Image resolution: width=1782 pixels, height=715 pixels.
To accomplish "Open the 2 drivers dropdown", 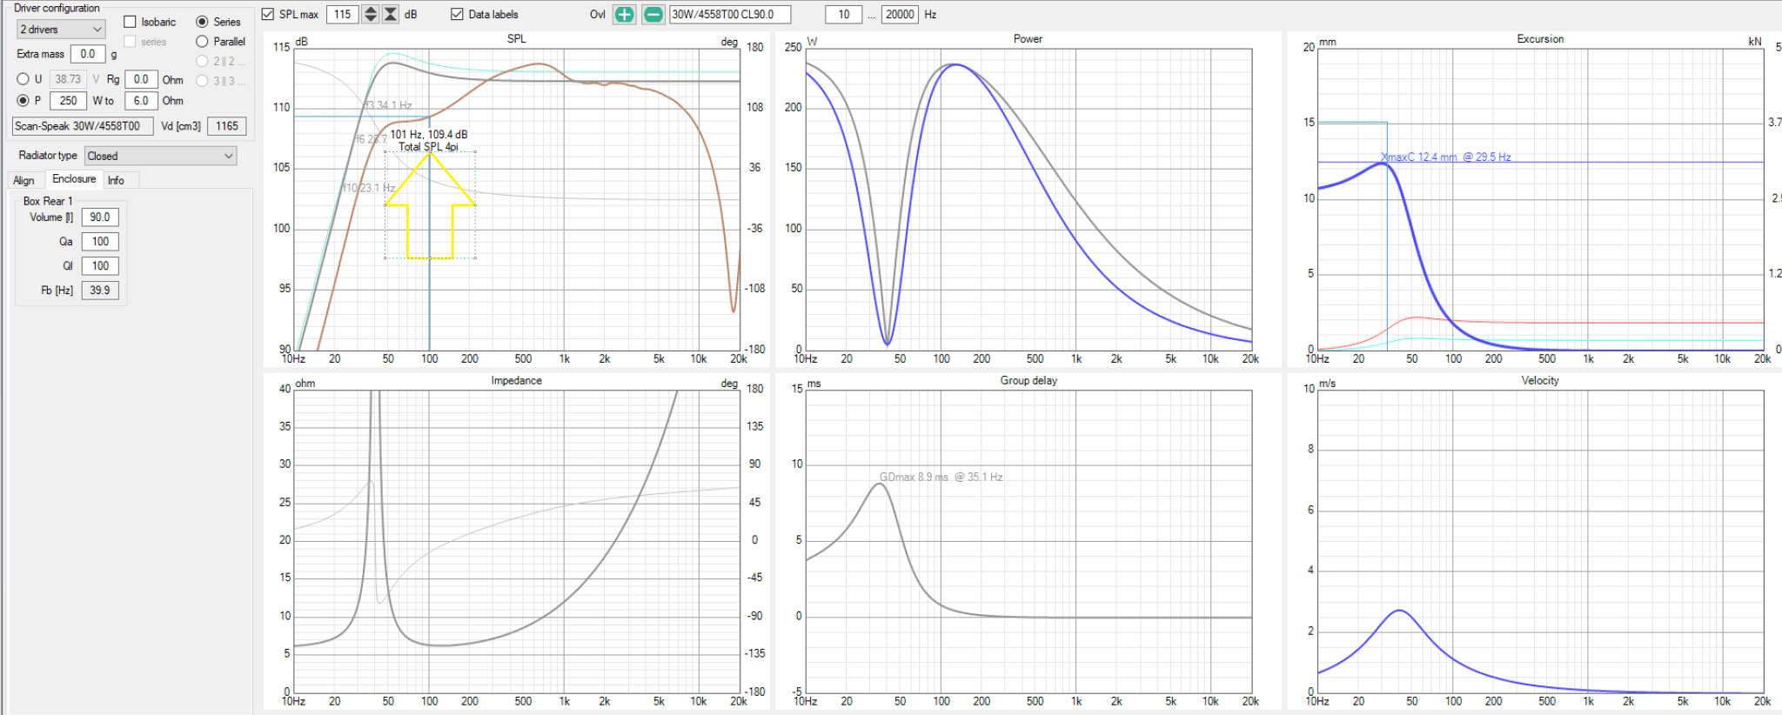I will click(60, 30).
